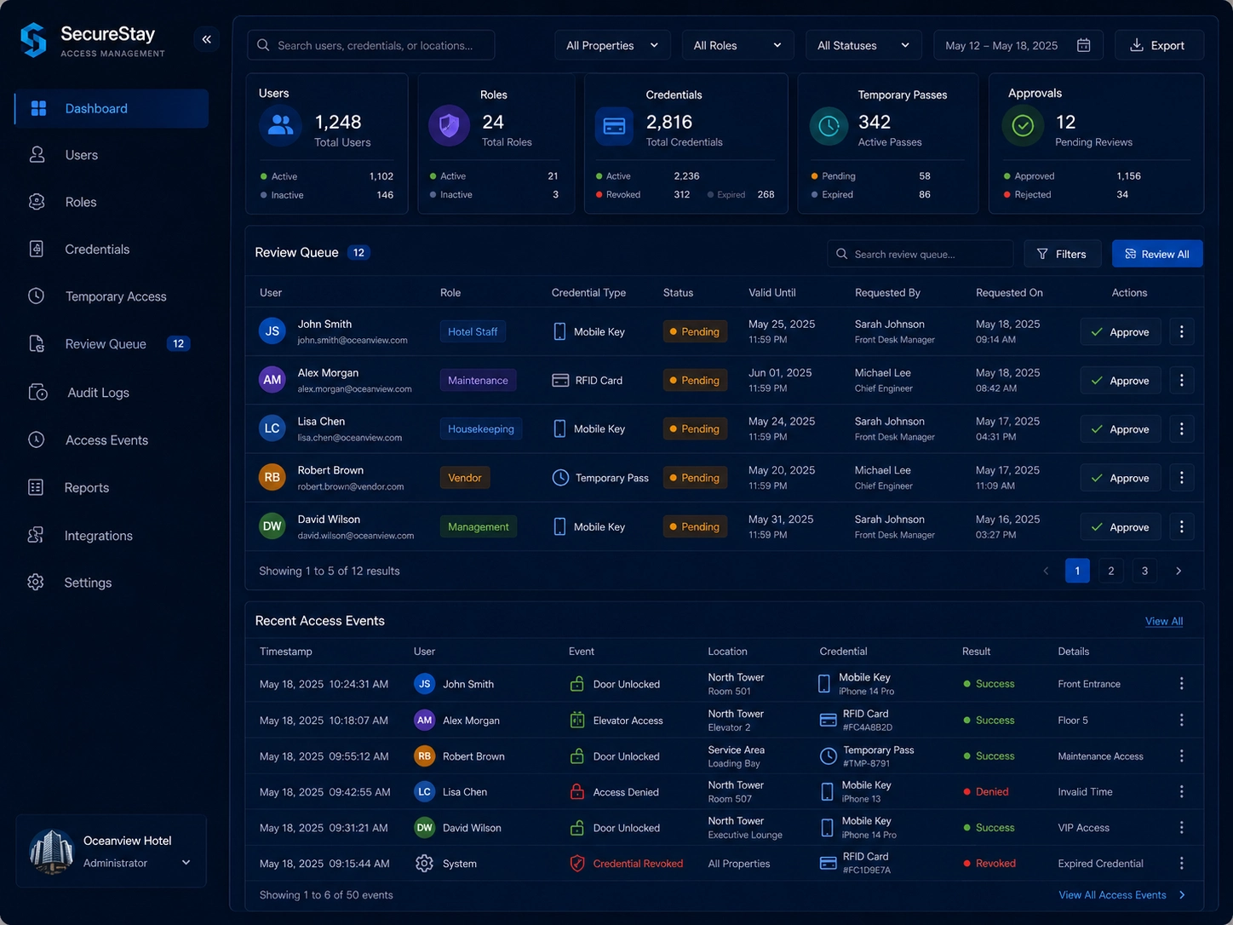This screenshot has width=1233, height=925.
Task: Open the All Roles dropdown
Action: click(737, 45)
